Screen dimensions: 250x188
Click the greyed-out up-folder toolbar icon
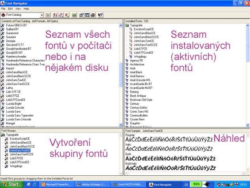pyautogui.click(x=47, y=15)
